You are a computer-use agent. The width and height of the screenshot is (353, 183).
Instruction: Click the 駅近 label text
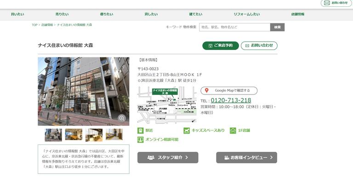point(149,130)
